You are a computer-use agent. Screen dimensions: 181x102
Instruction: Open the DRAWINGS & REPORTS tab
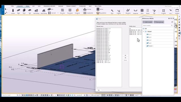point(49,6)
